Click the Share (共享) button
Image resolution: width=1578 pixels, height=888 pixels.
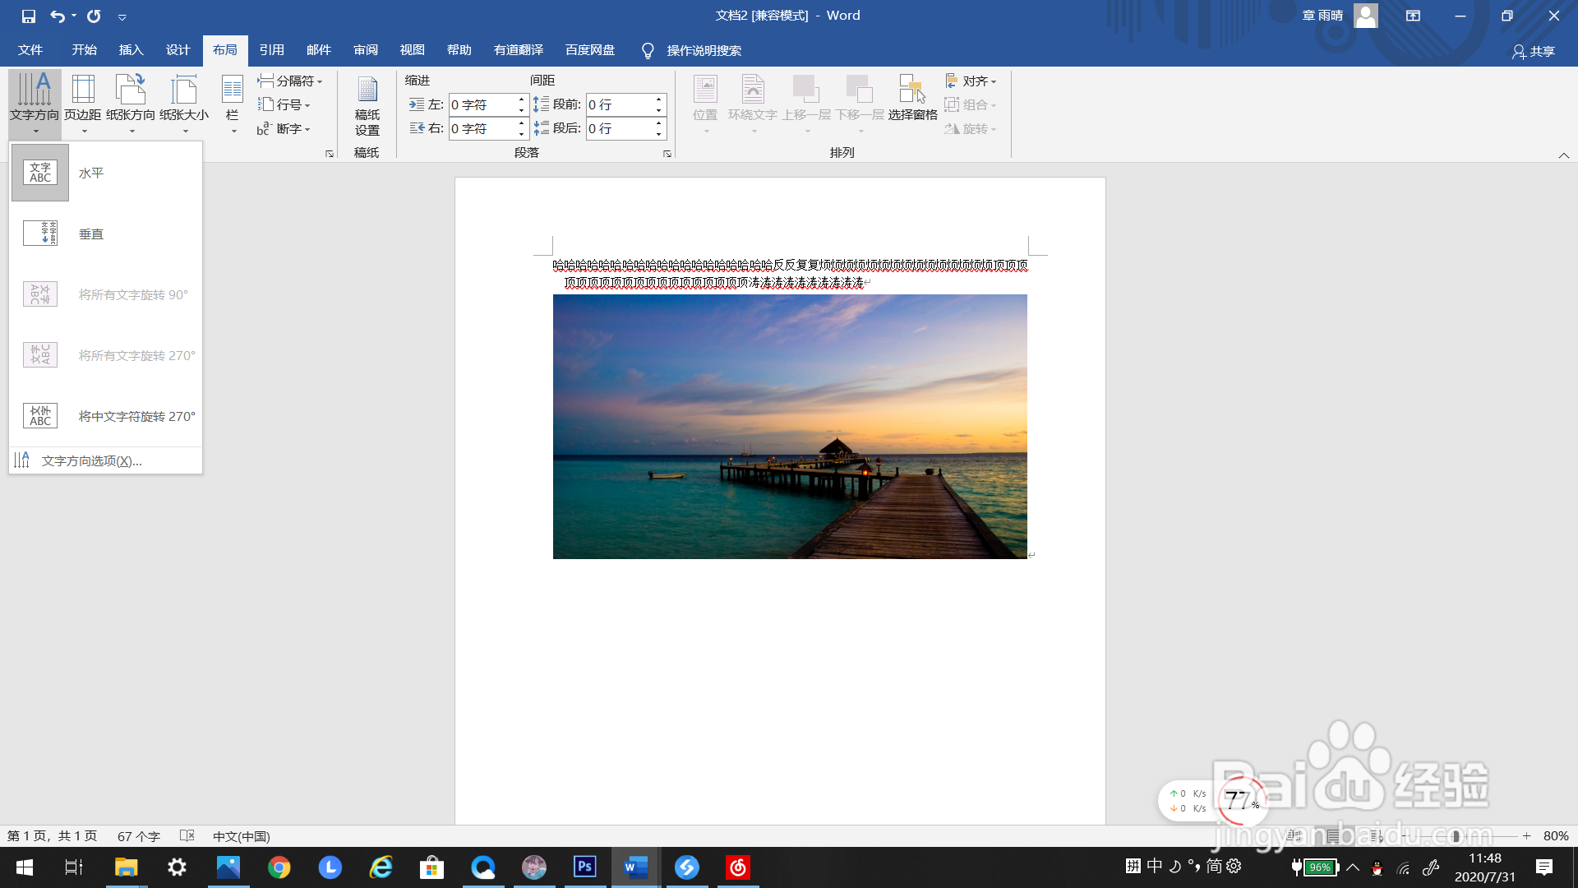tap(1533, 51)
